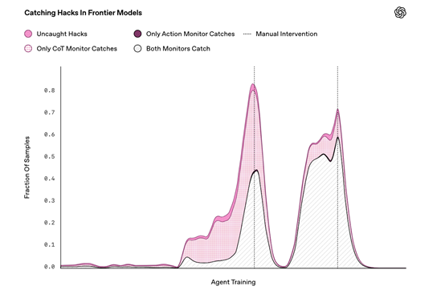Image resolution: width=445 pixels, height=290 pixels.
Task: Click the 0.3 y-axis tick label
Action: [x=49, y=200]
